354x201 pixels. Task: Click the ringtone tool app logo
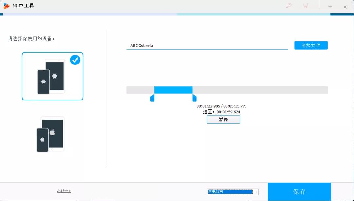coord(6,6)
